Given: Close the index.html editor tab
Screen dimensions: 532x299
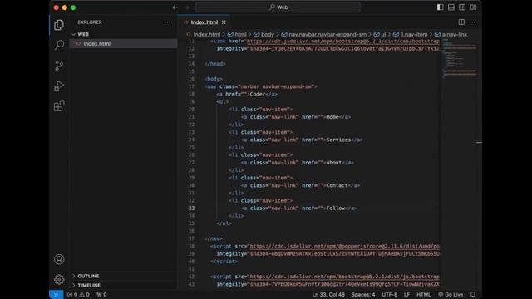Looking at the screenshot, I should pos(224,22).
